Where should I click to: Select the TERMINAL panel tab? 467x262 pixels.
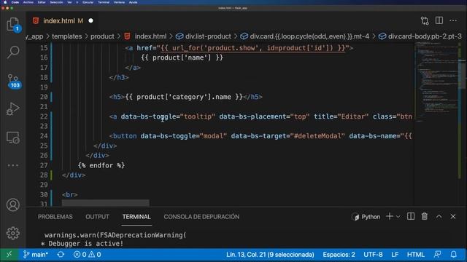(x=136, y=217)
